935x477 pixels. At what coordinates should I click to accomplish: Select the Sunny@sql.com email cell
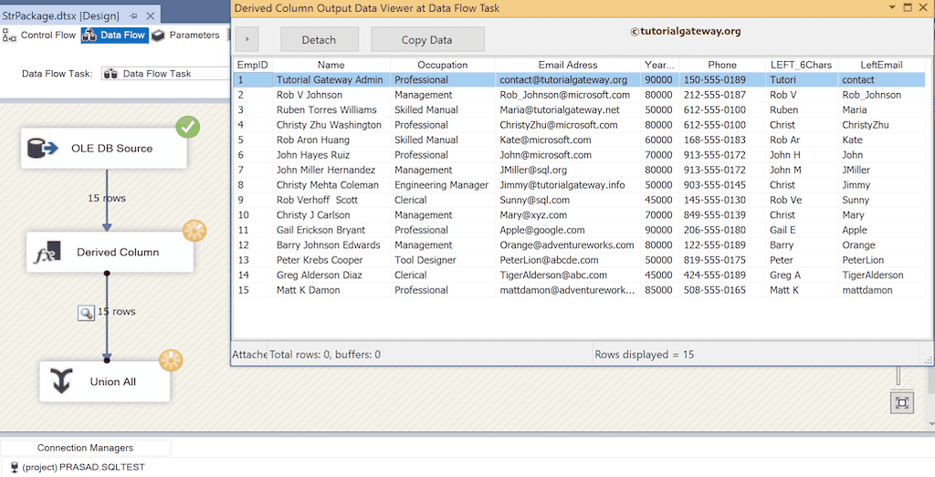coord(568,200)
